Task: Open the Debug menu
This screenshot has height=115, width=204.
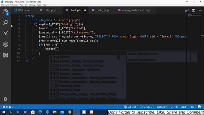Action: (x=32, y=5)
